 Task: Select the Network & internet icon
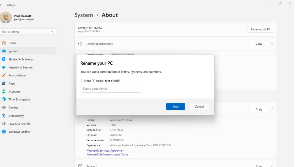pos(4,67)
